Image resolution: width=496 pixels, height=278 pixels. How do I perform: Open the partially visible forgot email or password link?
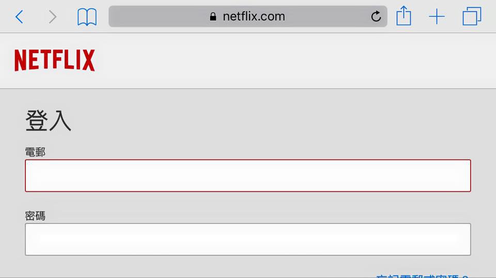422,276
